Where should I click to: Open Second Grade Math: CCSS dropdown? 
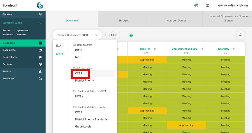click(77, 35)
